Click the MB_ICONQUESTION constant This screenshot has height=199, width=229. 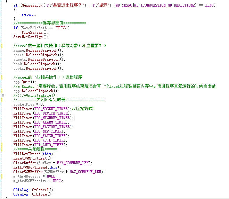click(x=150, y=6)
